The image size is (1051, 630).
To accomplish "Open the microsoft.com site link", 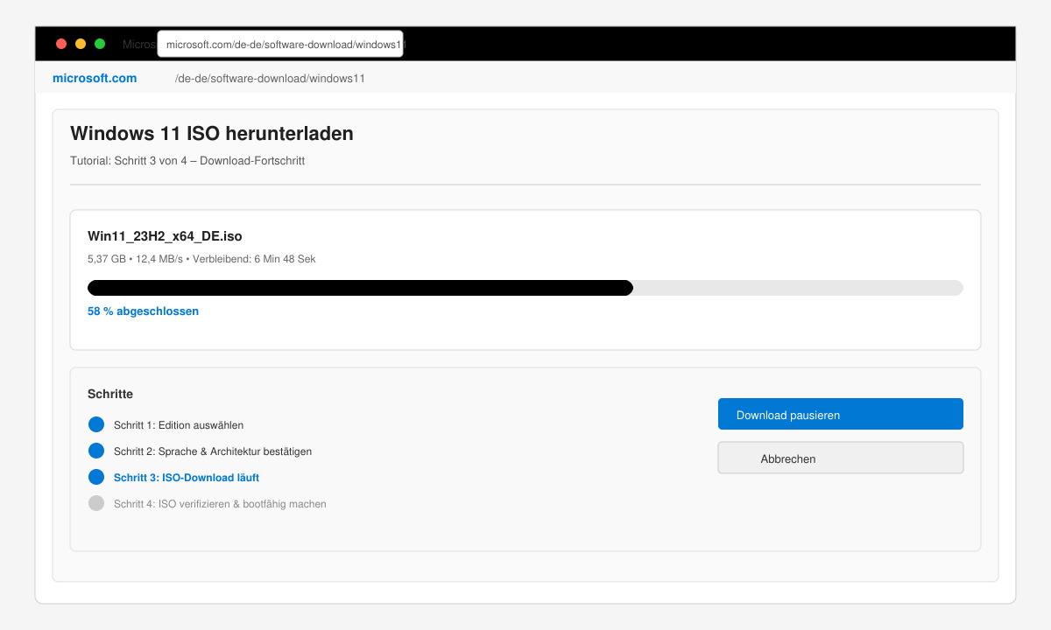I will pos(95,78).
